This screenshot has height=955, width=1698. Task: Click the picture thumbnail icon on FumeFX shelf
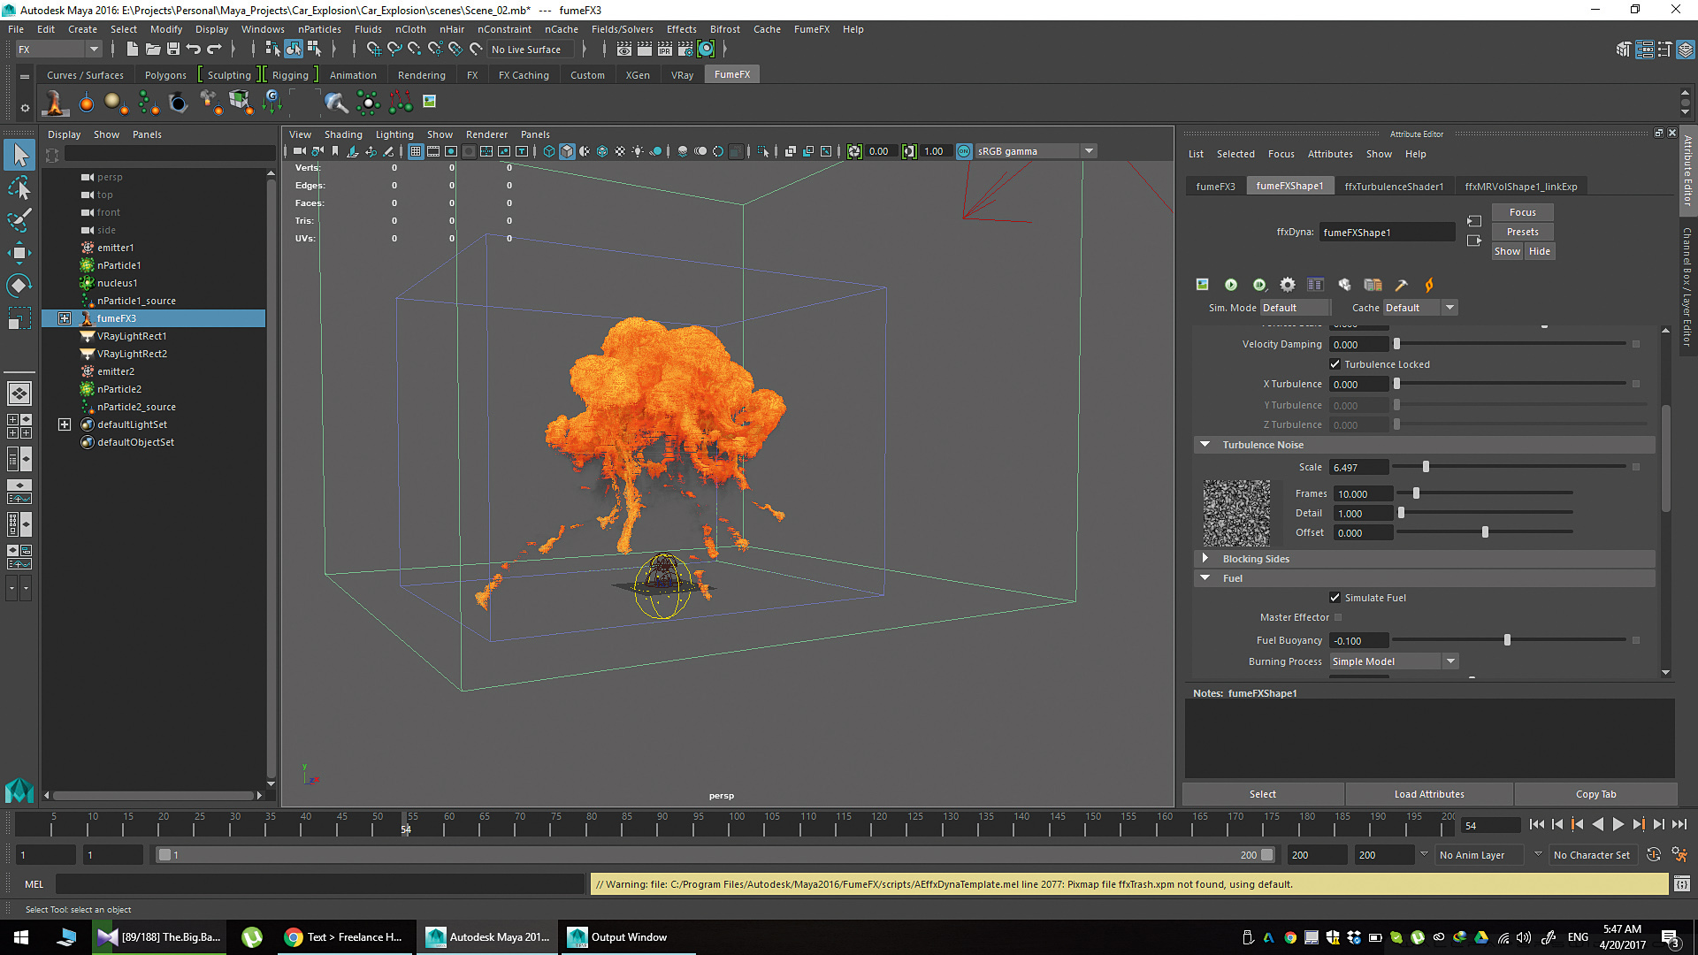pyautogui.click(x=430, y=101)
